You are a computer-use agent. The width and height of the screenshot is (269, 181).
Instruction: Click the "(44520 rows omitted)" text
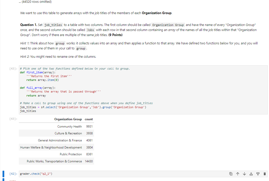(x=36, y=2)
